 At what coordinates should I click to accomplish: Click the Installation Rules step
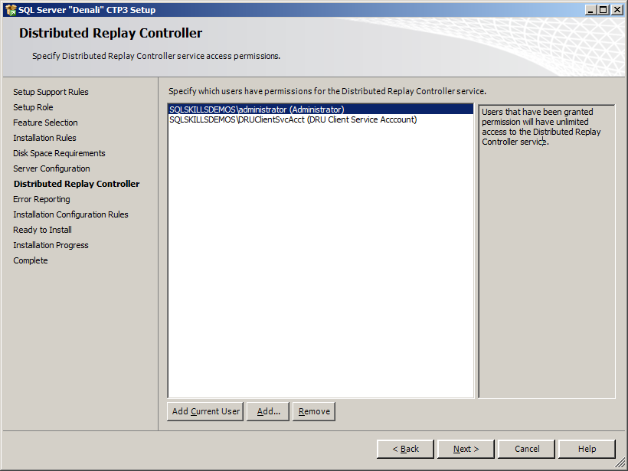[x=44, y=138]
